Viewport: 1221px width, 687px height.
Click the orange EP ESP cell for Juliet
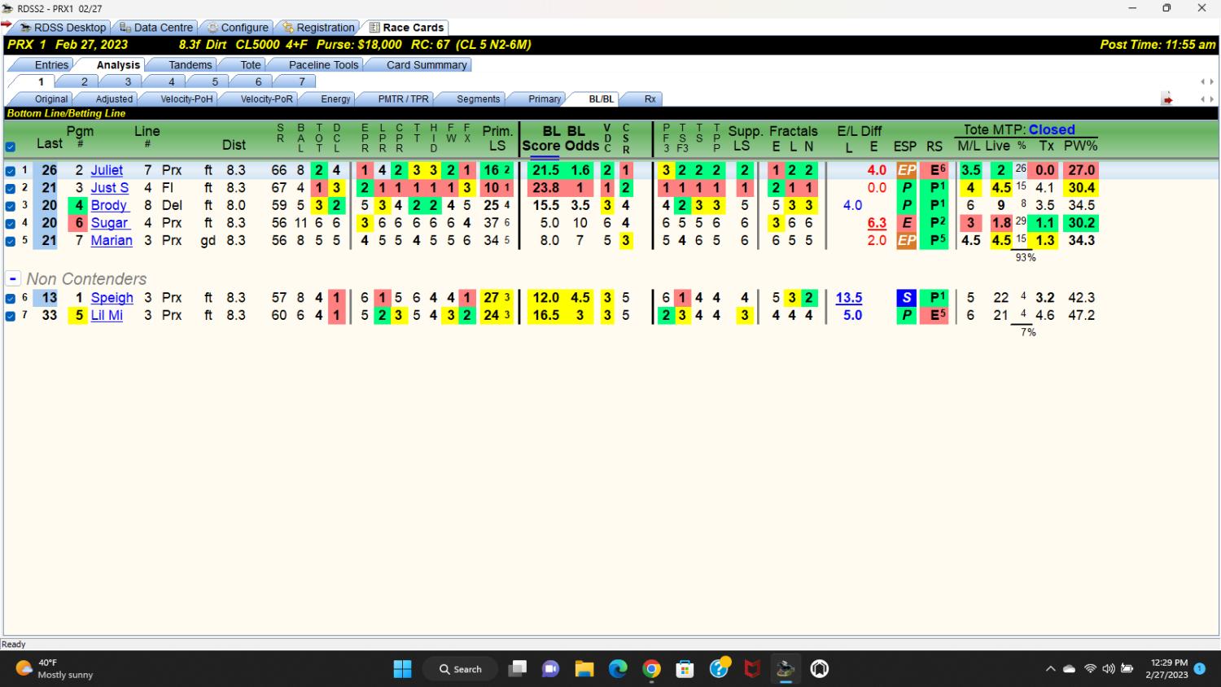[x=906, y=170]
